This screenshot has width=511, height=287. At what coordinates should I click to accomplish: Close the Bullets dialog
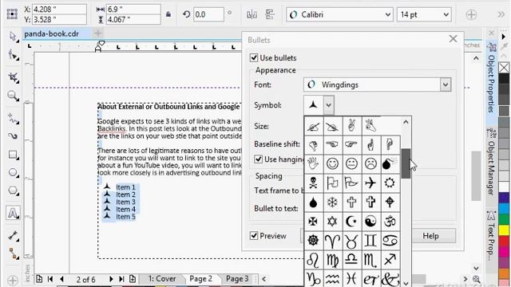click(x=453, y=39)
